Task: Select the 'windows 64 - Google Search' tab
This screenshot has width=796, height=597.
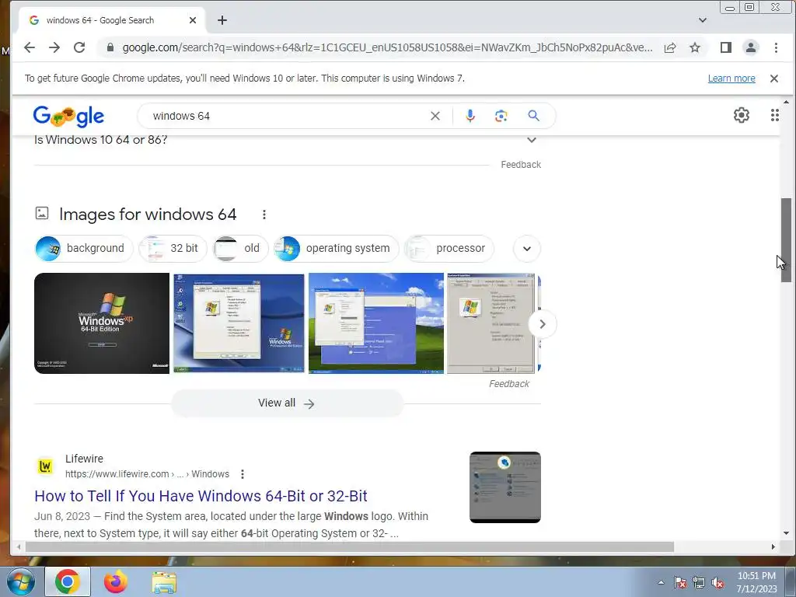Action: click(112, 20)
